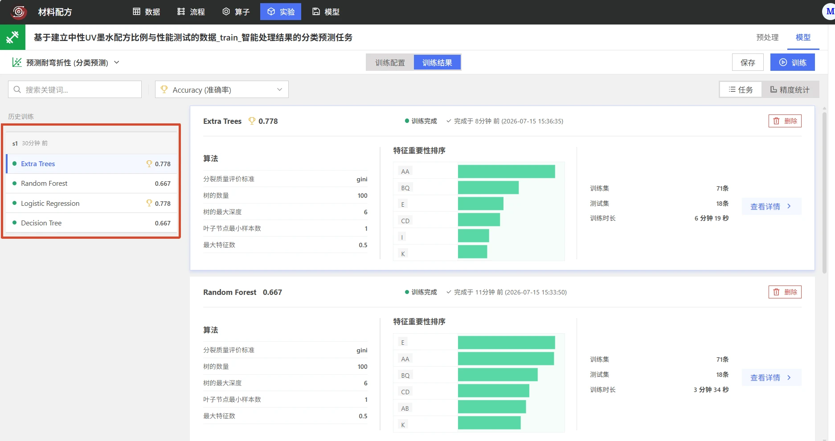Delete the Extra Trees training result
The height and width of the screenshot is (441, 835).
coord(785,121)
